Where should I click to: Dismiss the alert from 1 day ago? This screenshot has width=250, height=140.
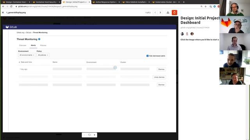pos(161,69)
